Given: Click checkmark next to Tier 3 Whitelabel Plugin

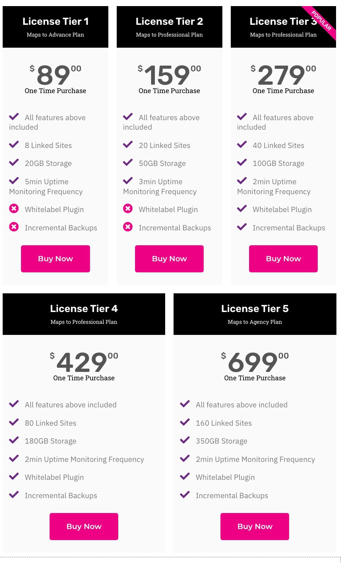Looking at the screenshot, I should coord(242,209).
